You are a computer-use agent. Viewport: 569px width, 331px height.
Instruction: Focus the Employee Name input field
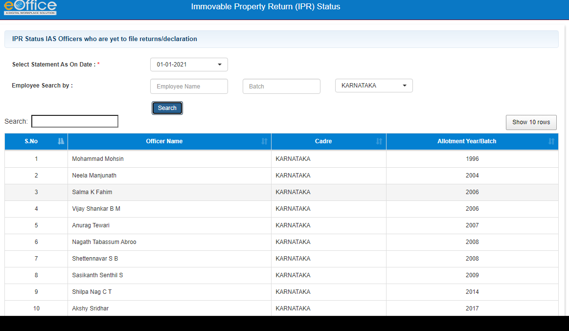pos(189,87)
